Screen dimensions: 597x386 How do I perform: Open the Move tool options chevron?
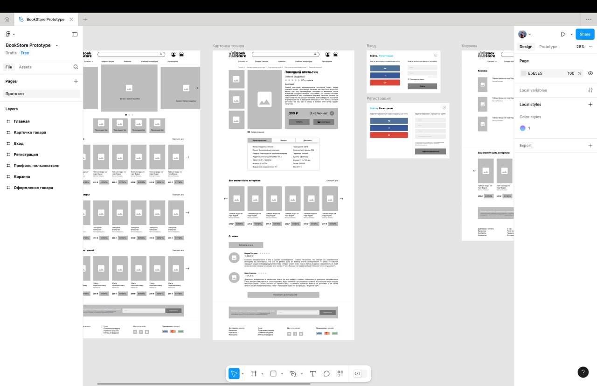(x=243, y=373)
